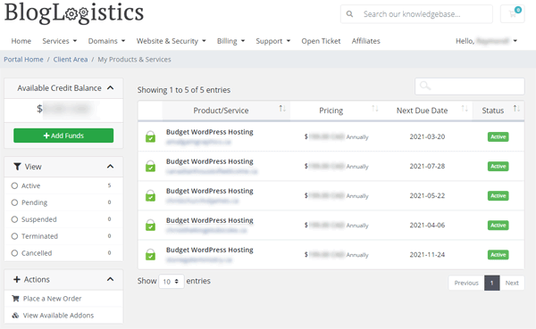Click the Place a New Order cart icon
Viewport: 536px width, 329px height.
[15, 299]
